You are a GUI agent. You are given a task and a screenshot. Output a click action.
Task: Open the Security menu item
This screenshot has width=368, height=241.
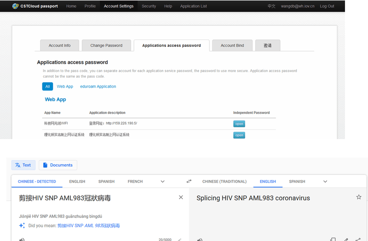pyautogui.click(x=149, y=6)
